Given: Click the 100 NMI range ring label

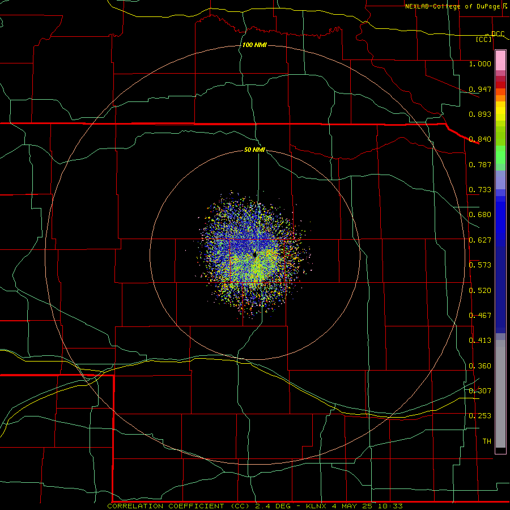Looking at the screenshot, I should pyautogui.click(x=254, y=45).
